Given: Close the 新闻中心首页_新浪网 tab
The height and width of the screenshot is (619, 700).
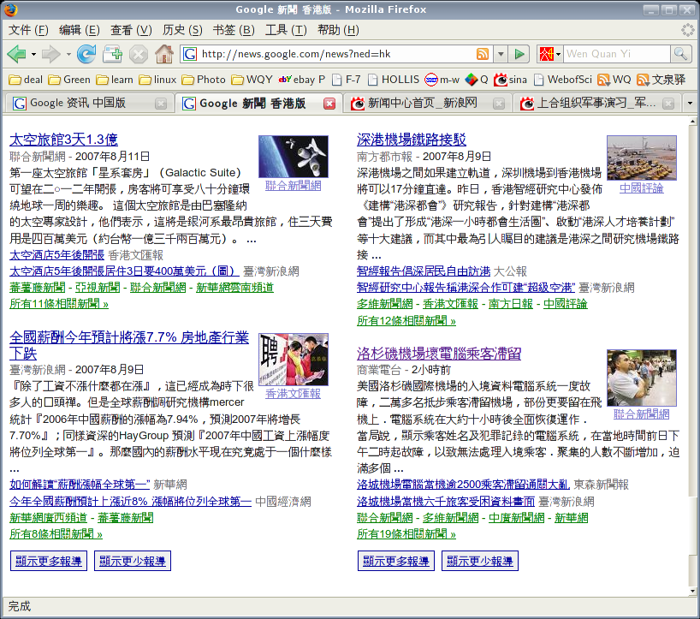Looking at the screenshot, I should tap(499, 104).
